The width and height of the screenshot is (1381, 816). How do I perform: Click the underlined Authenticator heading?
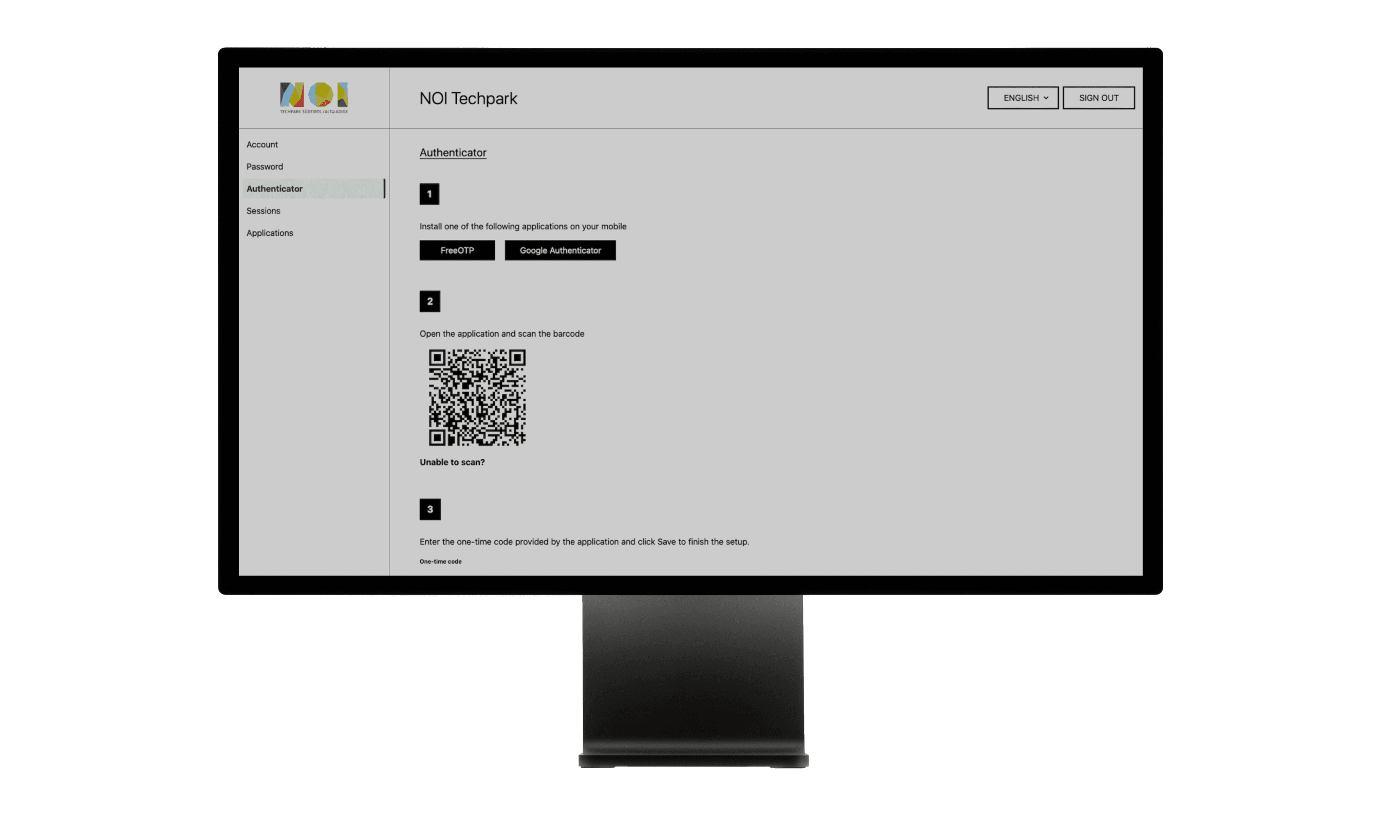tap(453, 153)
